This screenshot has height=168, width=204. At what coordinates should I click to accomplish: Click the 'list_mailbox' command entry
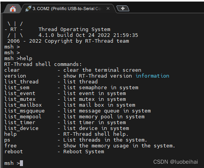click(x=70, y=105)
